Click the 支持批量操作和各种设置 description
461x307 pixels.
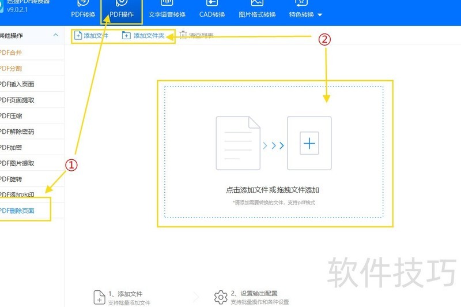point(260,302)
